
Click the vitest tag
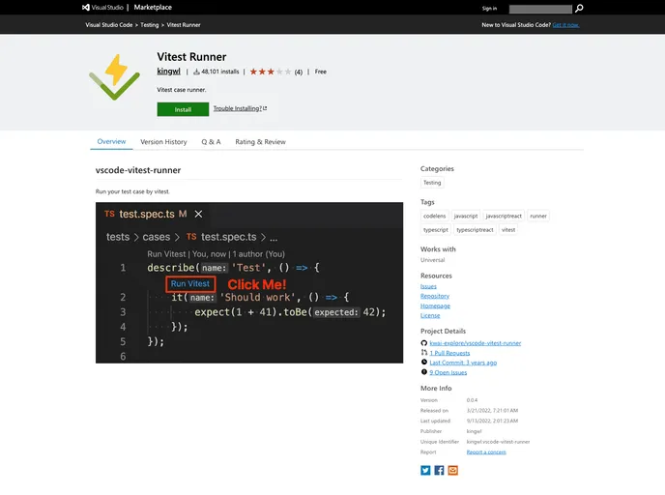(x=508, y=230)
